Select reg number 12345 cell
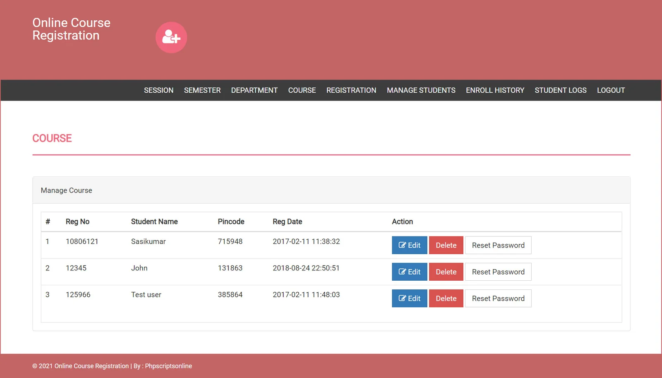 76,268
